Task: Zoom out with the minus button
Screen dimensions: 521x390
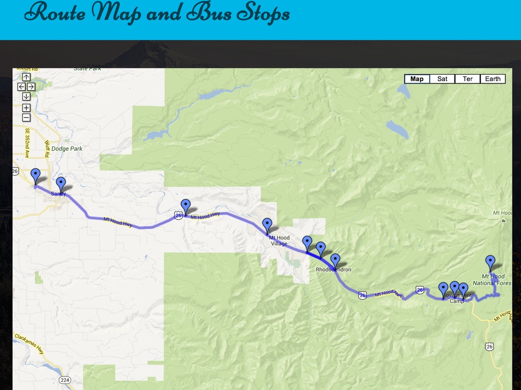Action: 26,117
